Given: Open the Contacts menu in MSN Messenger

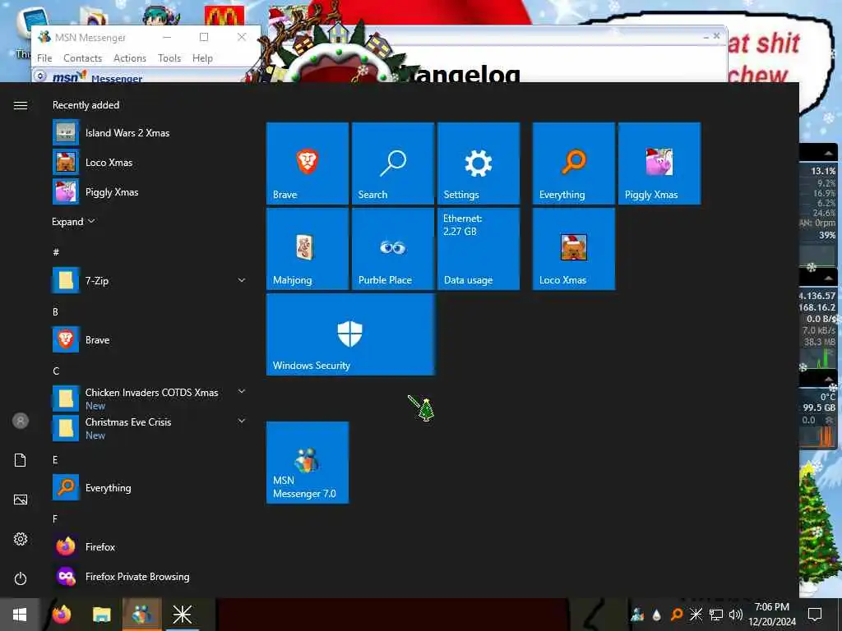Looking at the screenshot, I should click(x=83, y=58).
